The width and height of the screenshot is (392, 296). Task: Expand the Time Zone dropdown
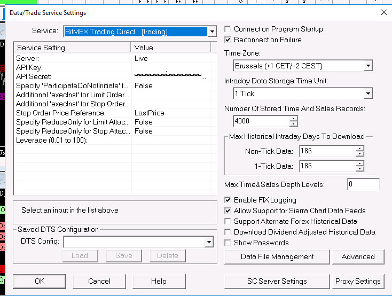pyautogui.click(x=368, y=66)
